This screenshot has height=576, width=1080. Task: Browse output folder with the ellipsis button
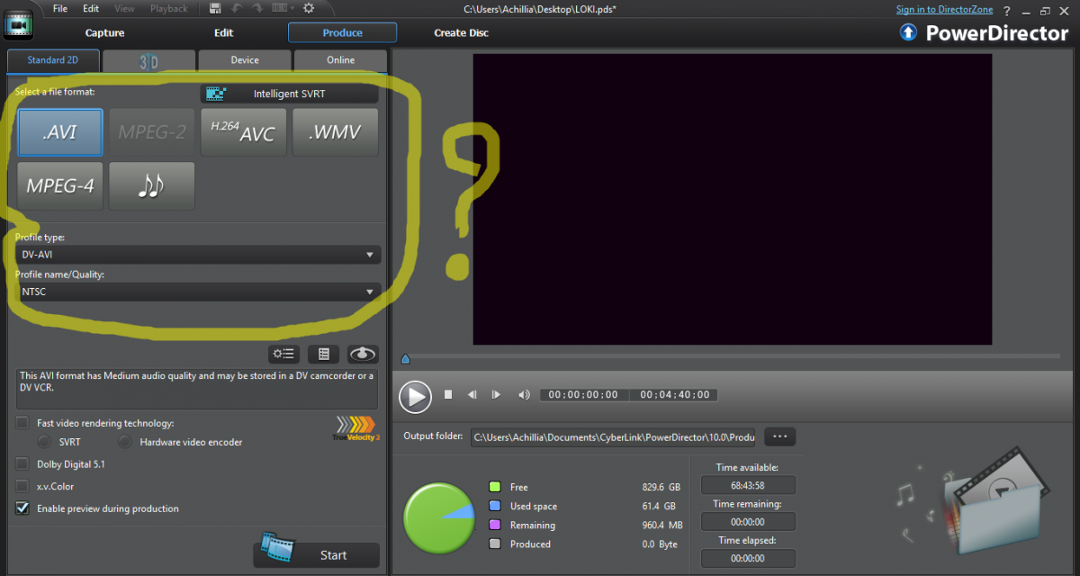(x=779, y=436)
